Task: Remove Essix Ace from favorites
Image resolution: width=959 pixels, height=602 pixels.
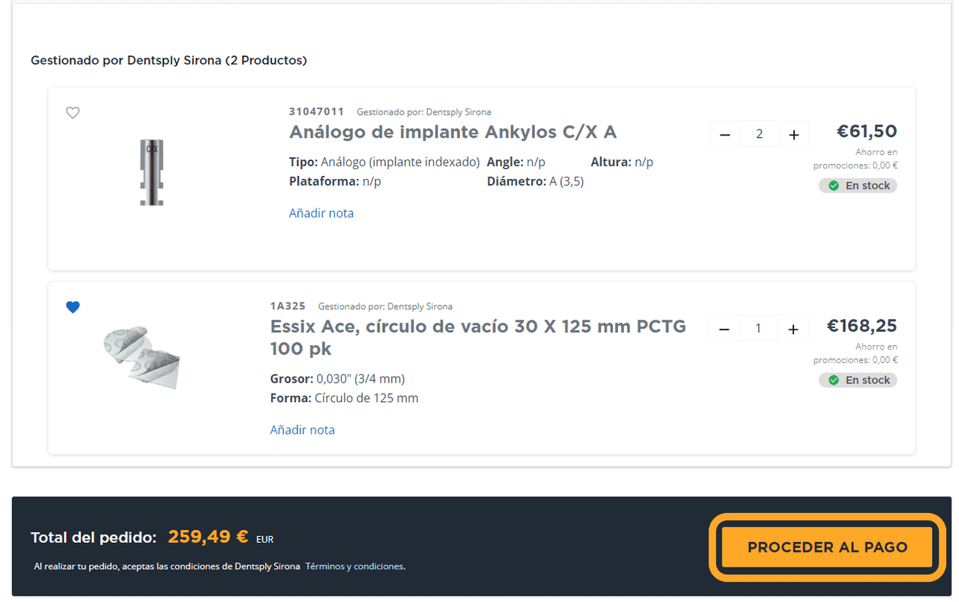Action: [73, 307]
